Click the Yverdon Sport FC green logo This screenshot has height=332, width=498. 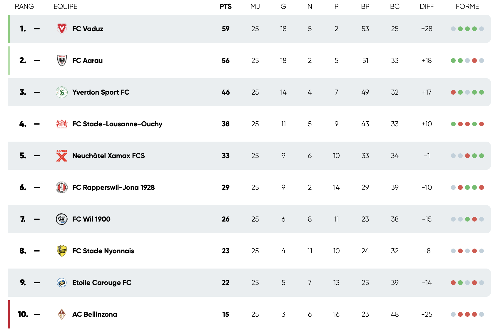[62, 92]
